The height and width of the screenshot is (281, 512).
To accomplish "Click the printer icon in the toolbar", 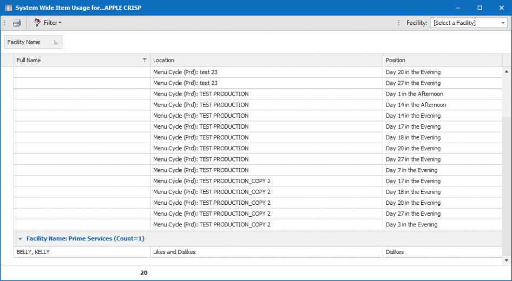I will point(17,23).
